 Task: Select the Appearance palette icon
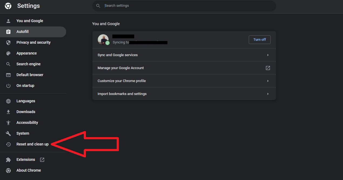8,53
